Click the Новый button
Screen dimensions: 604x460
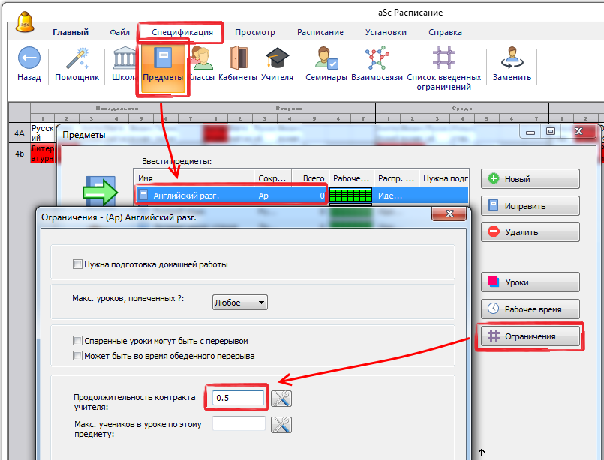[x=530, y=179]
